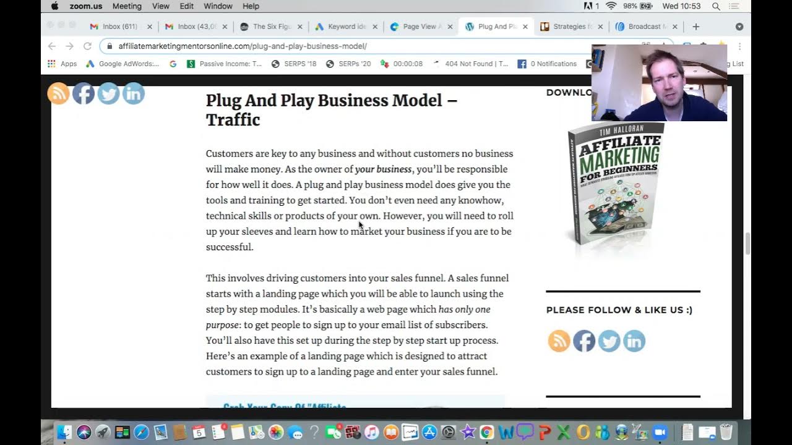Open SERPS '18 bookmark
The width and height of the screenshot is (792, 445).
(x=294, y=64)
